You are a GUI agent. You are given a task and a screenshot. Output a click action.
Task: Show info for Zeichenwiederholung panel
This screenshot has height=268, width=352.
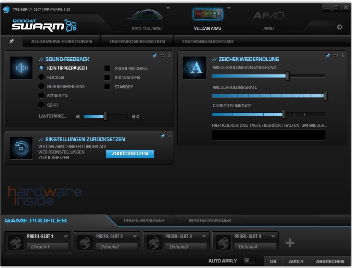(342, 55)
